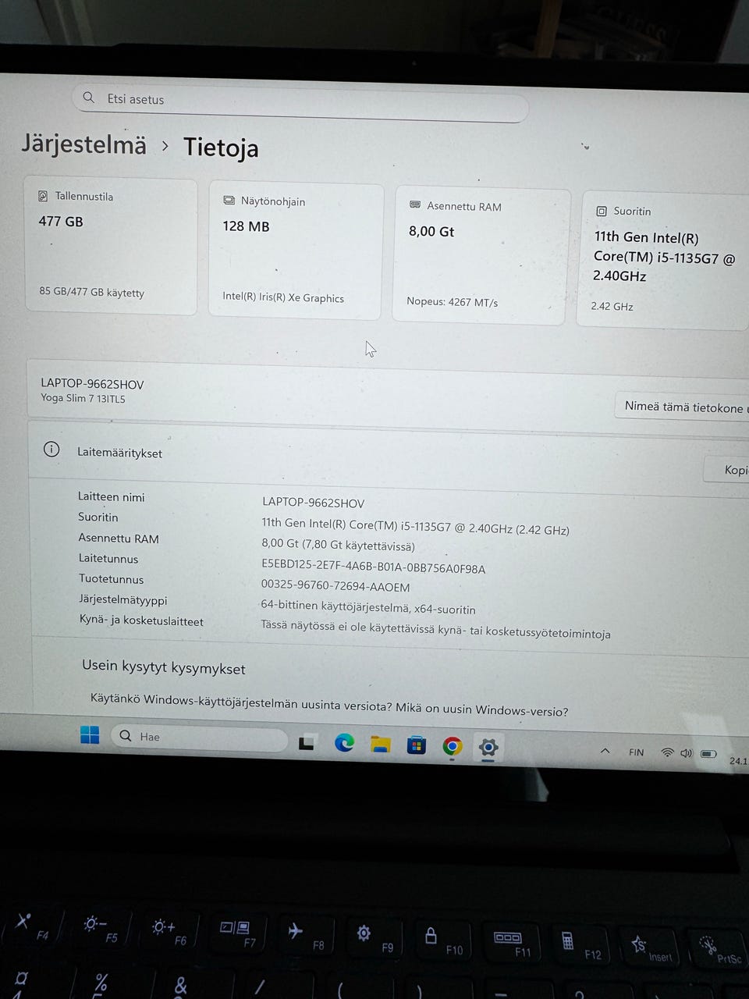The width and height of the screenshot is (749, 999).
Task: Open File Explorer from the taskbar
Action: 380,745
